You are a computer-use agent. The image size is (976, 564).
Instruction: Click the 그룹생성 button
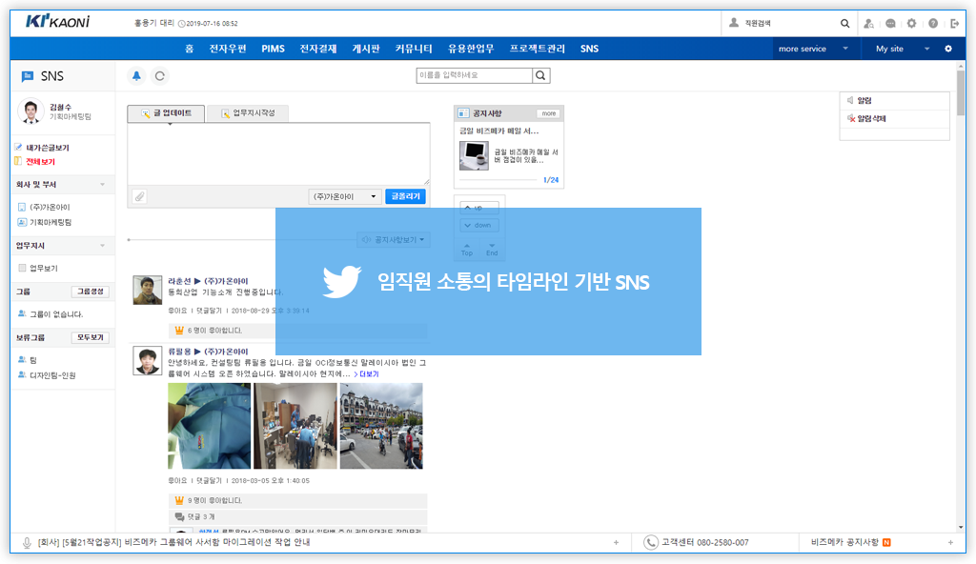(90, 292)
